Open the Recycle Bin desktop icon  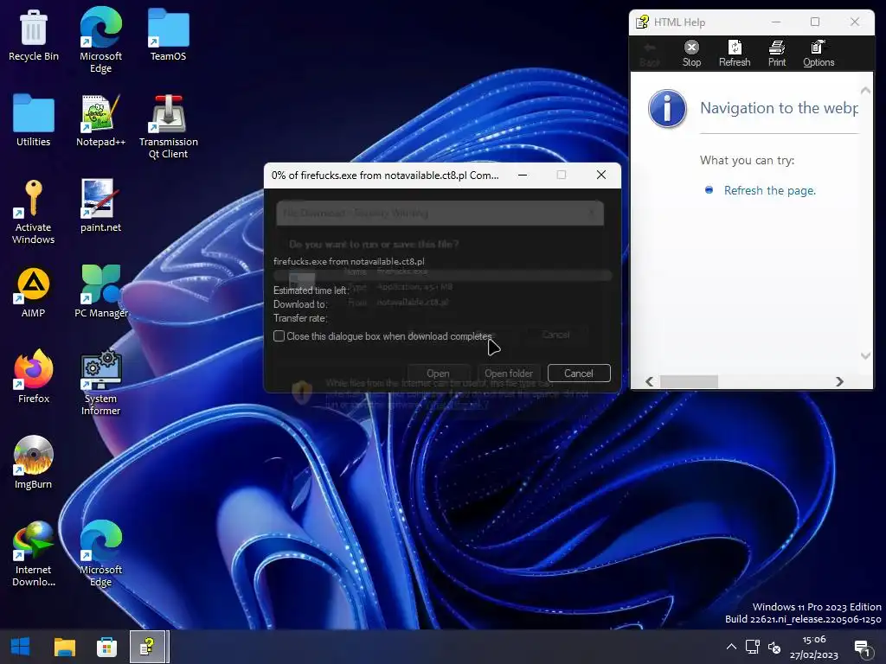(34, 36)
